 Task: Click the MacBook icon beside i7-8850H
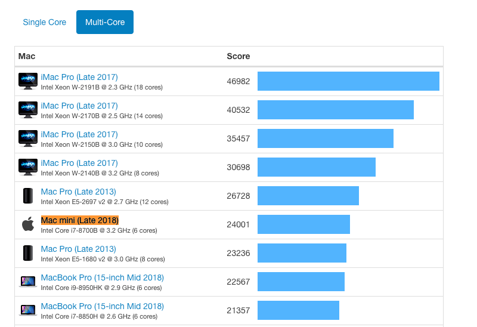[x=28, y=310]
